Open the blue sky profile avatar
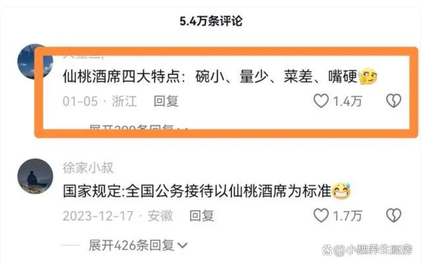Image resolution: width=421 pixels, height=265 pixels. click(35, 62)
